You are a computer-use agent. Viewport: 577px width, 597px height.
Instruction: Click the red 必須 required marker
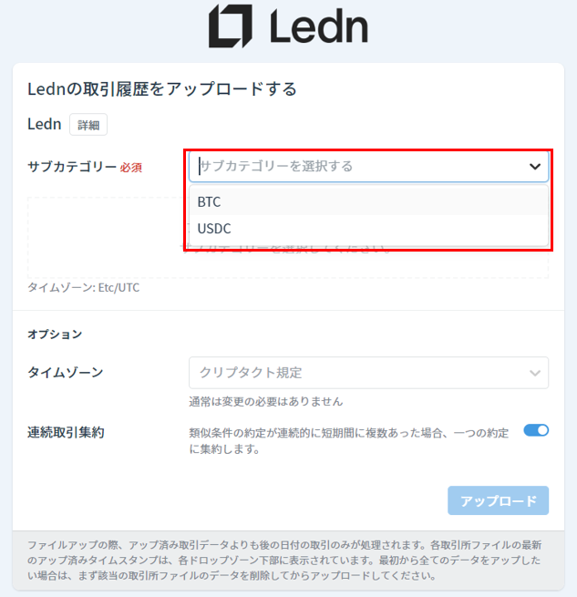131,168
